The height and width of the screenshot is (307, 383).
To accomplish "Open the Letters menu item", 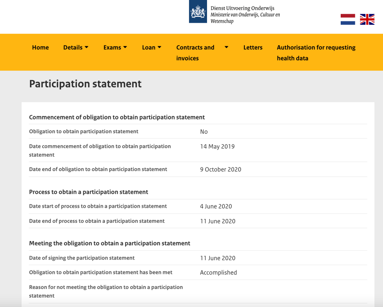I will click(253, 48).
